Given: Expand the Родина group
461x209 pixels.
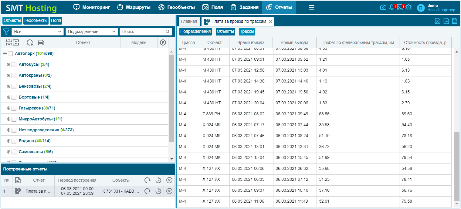Looking at the screenshot, I should tap(8, 141).
